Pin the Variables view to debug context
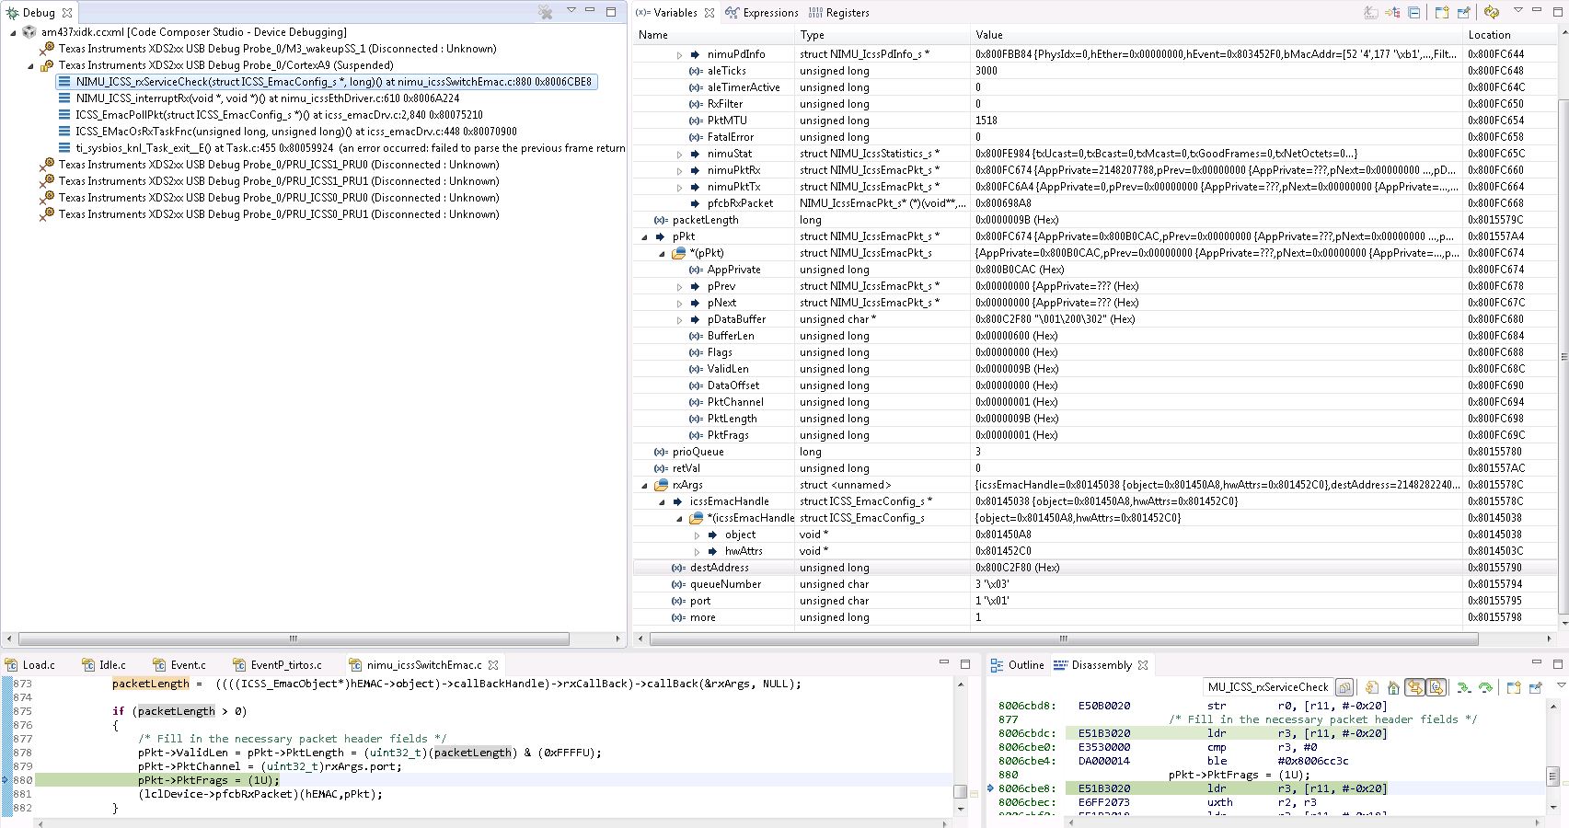This screenshot has height=828, width=1569. pos(1463,13)
